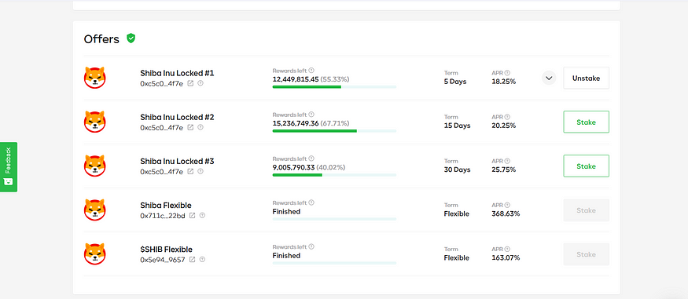Screen dimensions: 688x299
Task: Click the green verified shield next to Offers
Action: (131, 38)
